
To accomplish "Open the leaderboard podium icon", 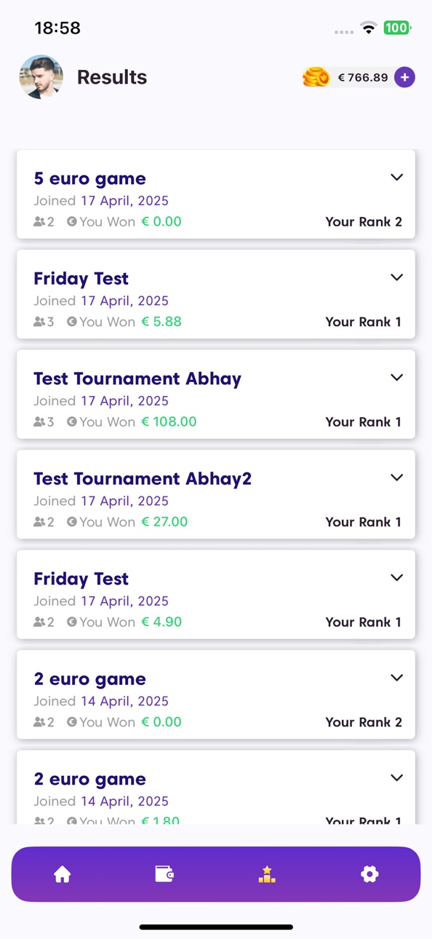I will click(267, 873).
